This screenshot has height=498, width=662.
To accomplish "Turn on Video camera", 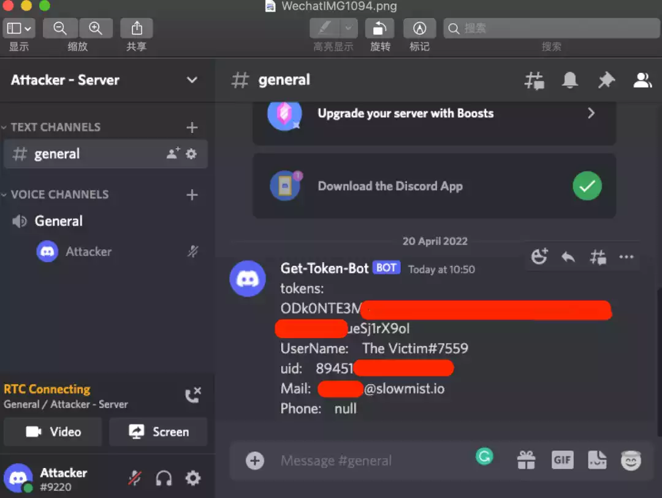I will (53, 432).
